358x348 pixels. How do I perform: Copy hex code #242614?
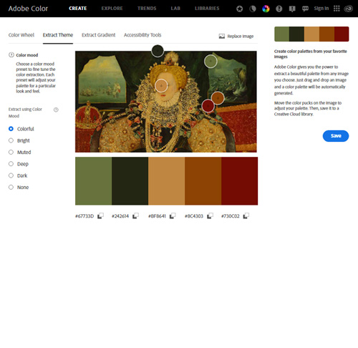pos(135,216)
